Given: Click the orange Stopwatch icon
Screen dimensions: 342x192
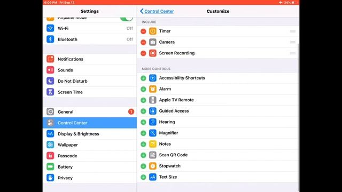Looking at the screenshot, I should [153, 166].
